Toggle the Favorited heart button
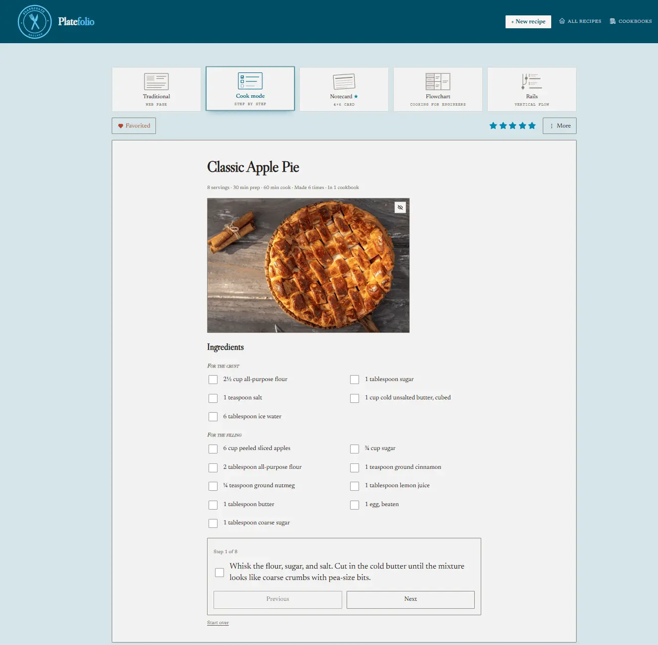658x645 pixels. pyautogui.click(x=134, y=126)
